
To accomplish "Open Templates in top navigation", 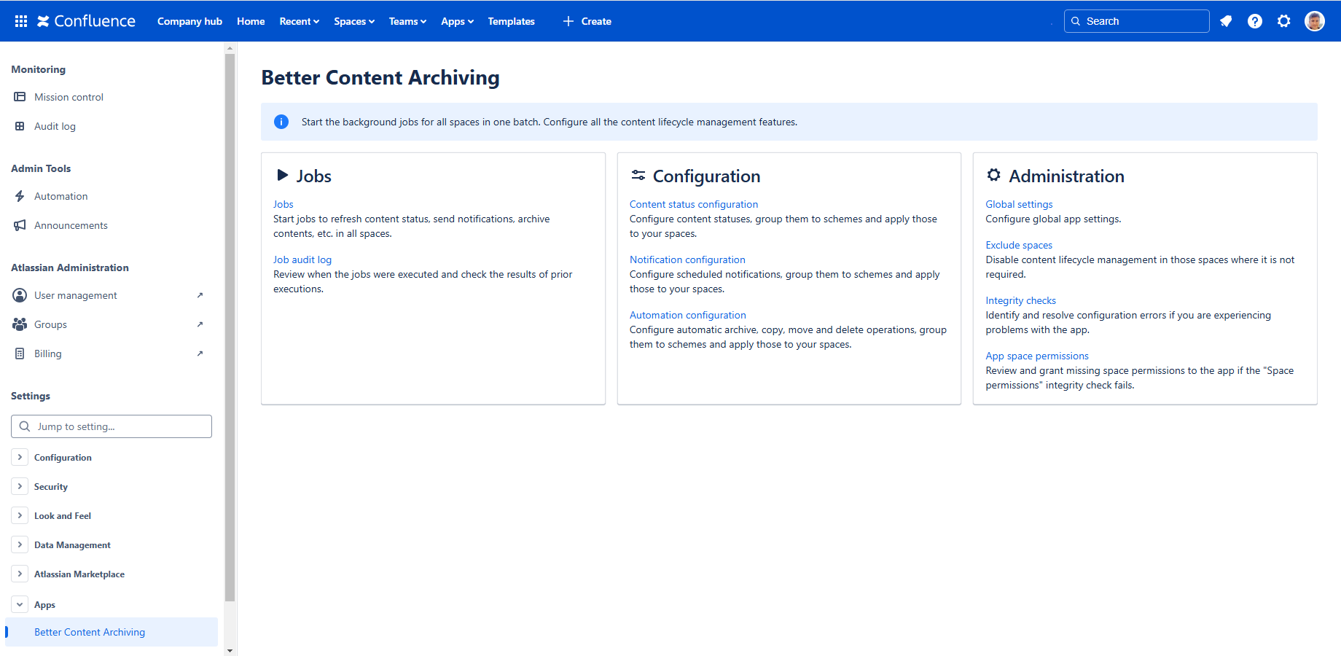I will (x=512, y=21).
